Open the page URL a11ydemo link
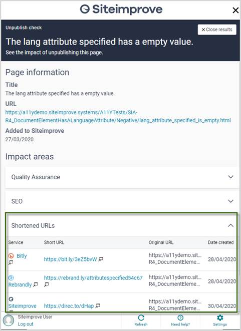Viewport: 241px width, 331px height. (118, 116)
